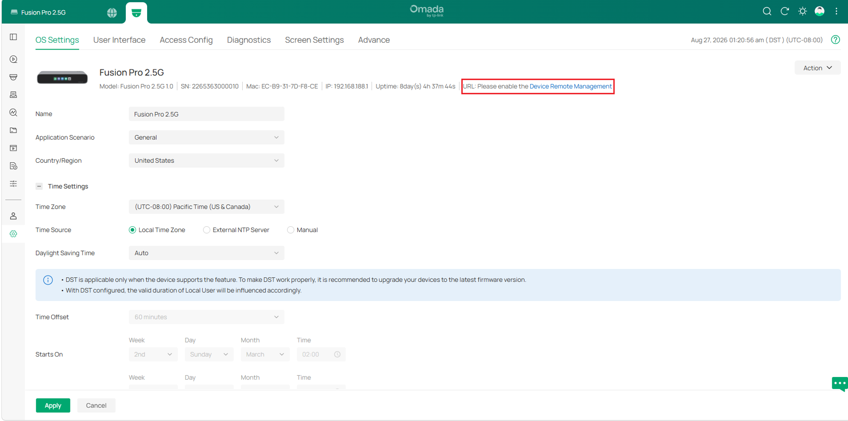The height and width of the screenshot is (421, 848).
Task: Open the user avatar profile menu
Action: tap(819, 12)
